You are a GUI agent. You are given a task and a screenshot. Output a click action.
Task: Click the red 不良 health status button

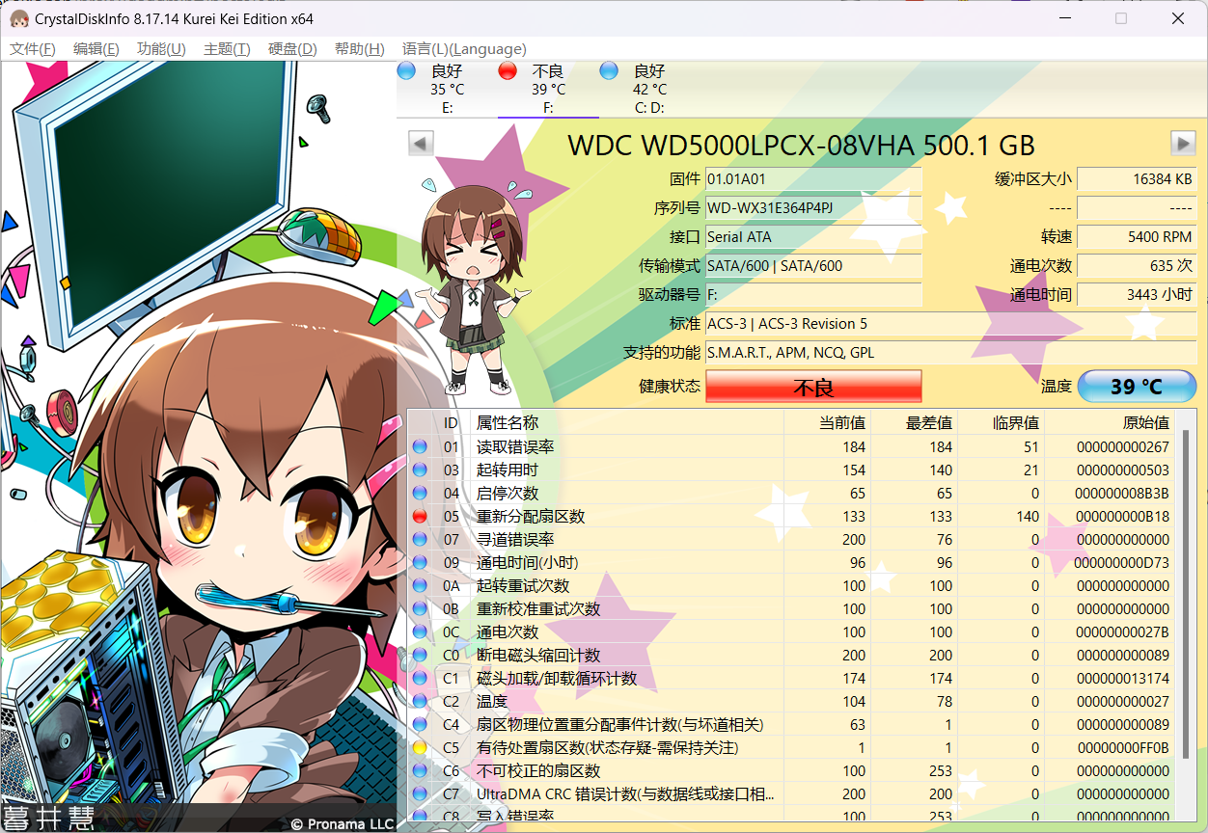[813, 388]
